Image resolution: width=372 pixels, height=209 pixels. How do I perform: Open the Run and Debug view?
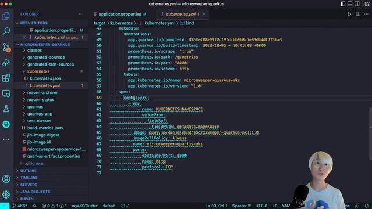point(6,63)
